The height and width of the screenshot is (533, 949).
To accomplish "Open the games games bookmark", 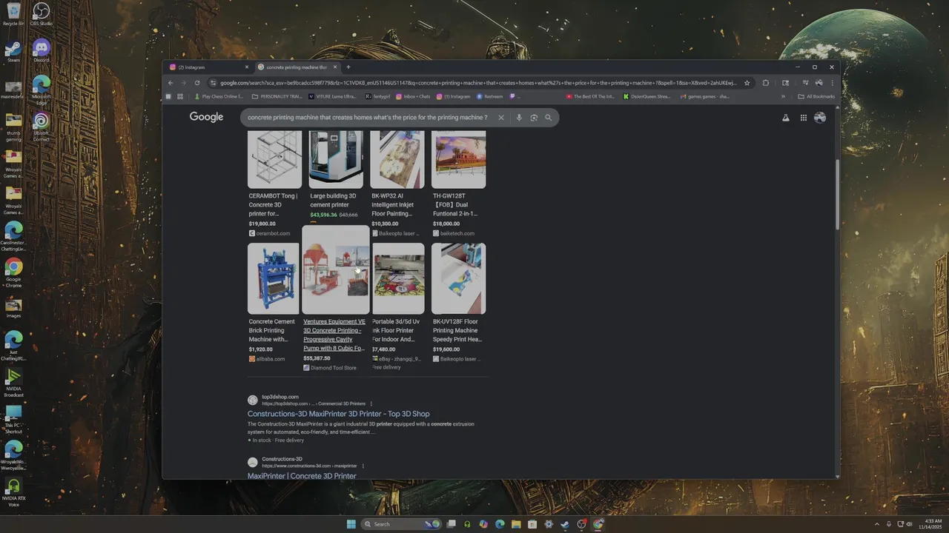I will coord(704,96).
